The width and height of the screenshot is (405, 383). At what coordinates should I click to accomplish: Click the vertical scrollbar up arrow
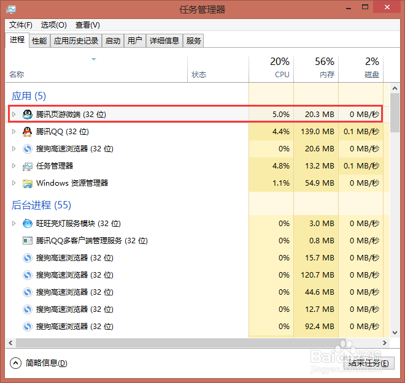click(395, 88)
